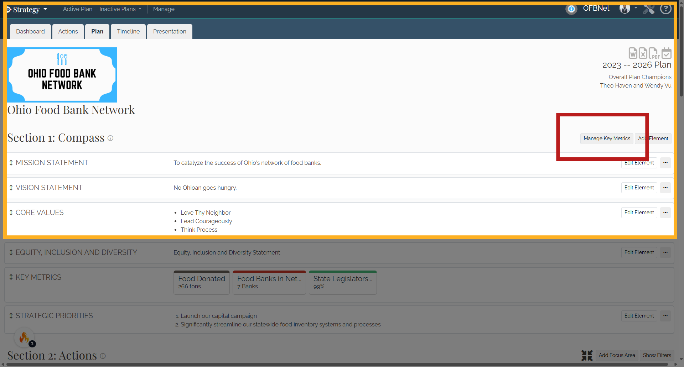Click the Ohio Food Bank Network logo
684x367 pixels.
click(62, 75)
